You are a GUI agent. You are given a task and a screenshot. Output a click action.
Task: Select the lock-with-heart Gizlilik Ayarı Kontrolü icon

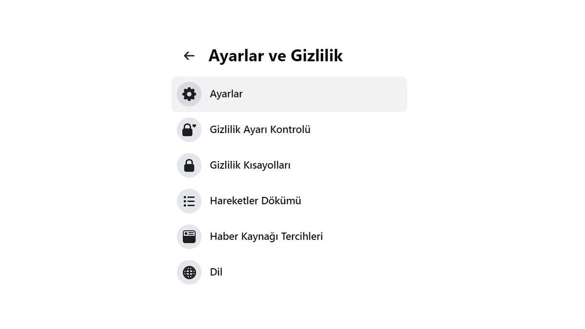click(189, 129)
